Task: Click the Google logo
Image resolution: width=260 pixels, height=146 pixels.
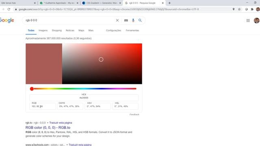Action: pos(7,20)
